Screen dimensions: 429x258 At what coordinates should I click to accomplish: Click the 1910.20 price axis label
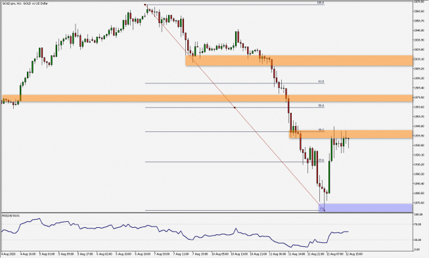pyautogui.click(x=419, y=165)
